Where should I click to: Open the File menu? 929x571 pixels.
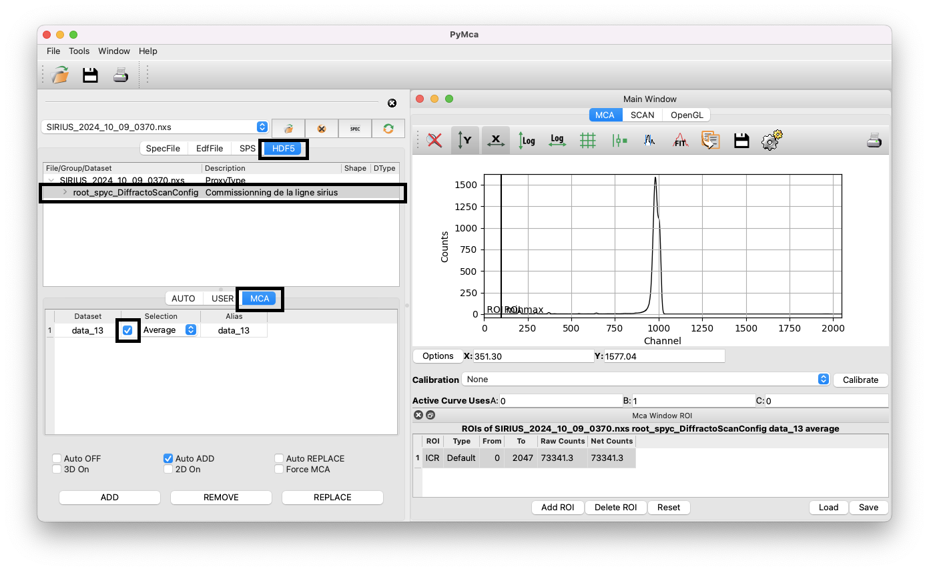pyautogui.click(x=53, y=51)
